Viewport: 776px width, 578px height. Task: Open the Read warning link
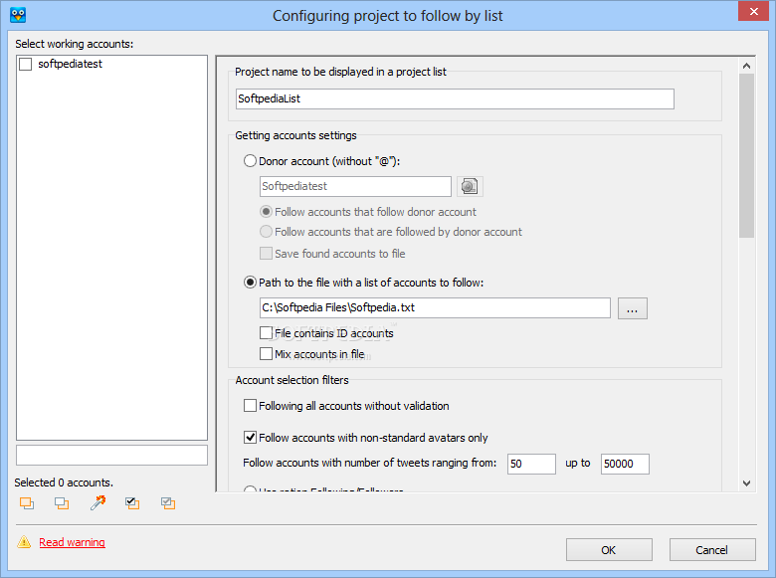tap(73, 542)
